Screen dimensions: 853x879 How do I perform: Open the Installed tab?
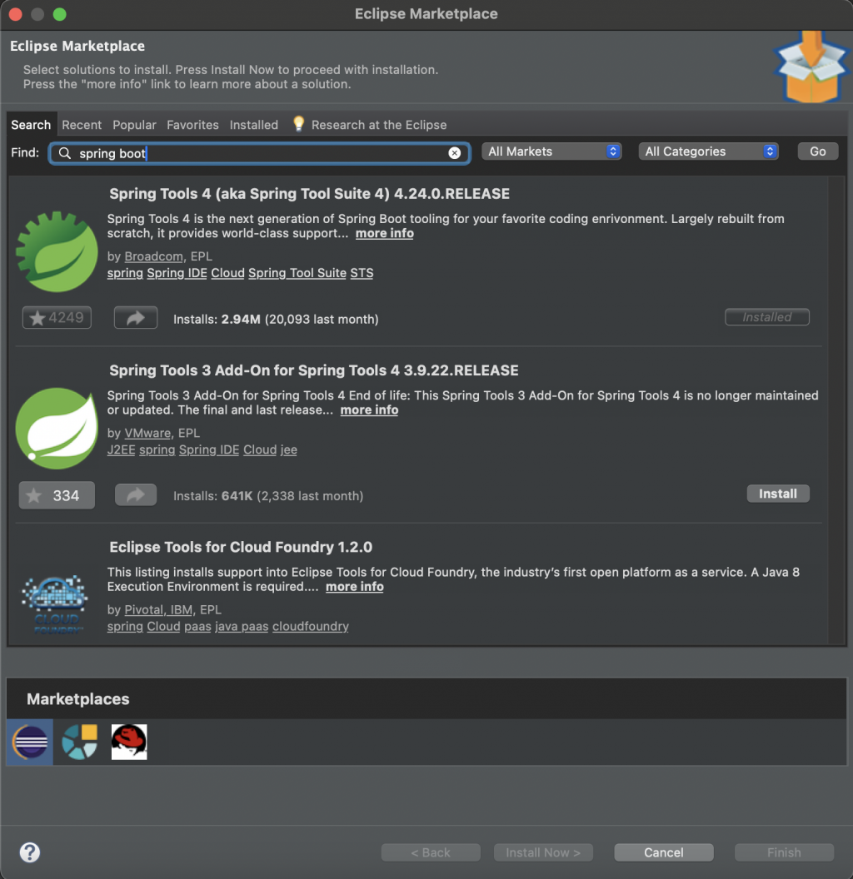(254, 125)
